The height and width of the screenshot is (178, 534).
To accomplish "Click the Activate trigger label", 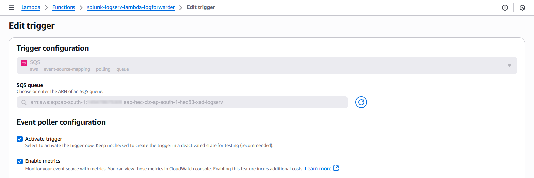I will (44, 139).
